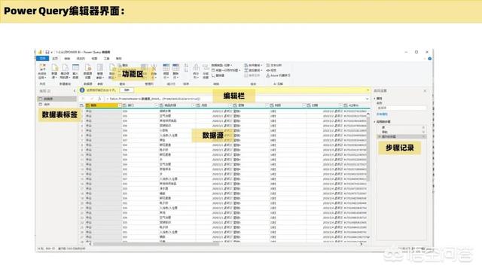The width and height of the screenshot is (482, 271).
Task: Click the fx formula icon
Action: 99,99
